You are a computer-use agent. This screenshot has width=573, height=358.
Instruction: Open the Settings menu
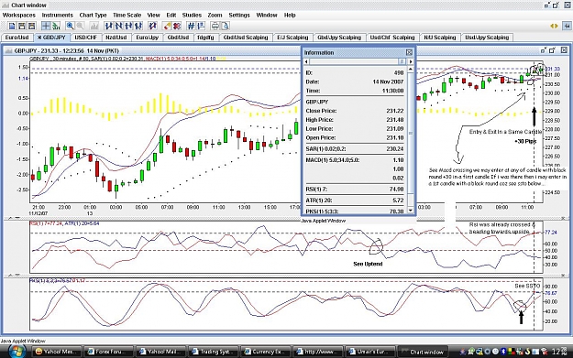coord(239,15)
